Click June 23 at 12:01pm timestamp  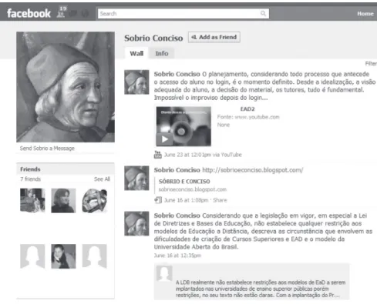pos(187,155)
